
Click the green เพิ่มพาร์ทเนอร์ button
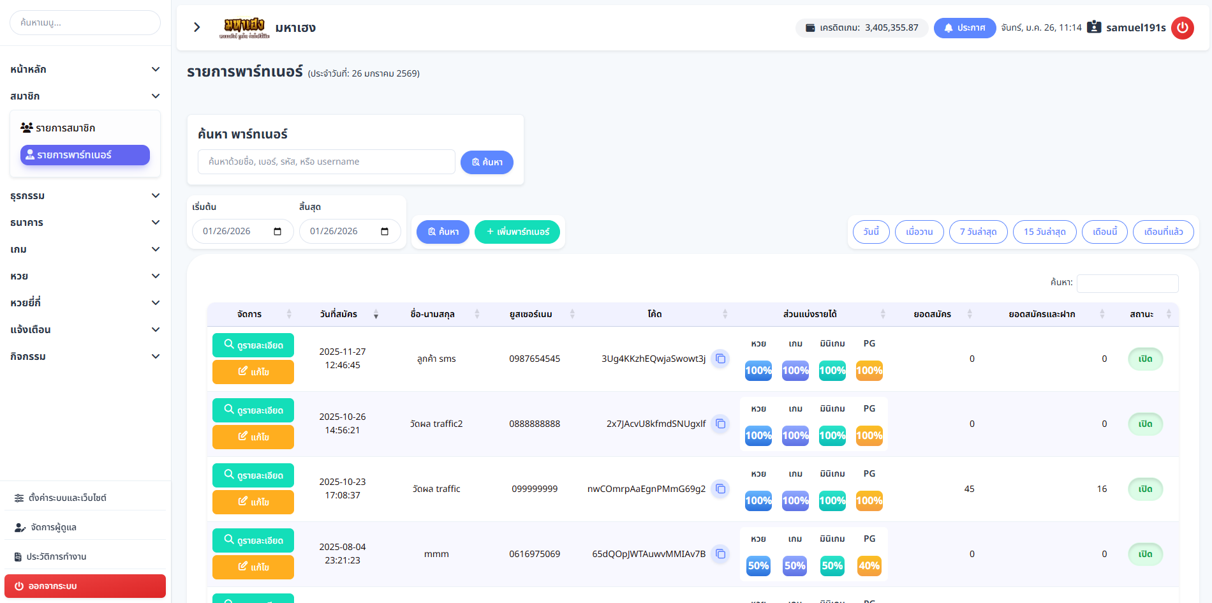click(x=517, y=232)
